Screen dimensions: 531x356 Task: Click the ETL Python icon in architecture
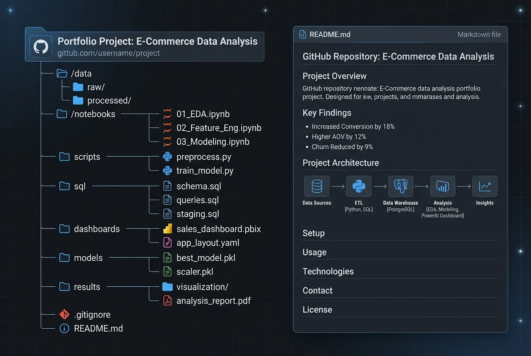[359, 186]
